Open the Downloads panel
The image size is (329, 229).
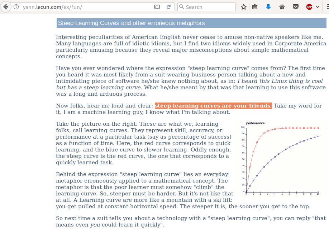point(268,7)
